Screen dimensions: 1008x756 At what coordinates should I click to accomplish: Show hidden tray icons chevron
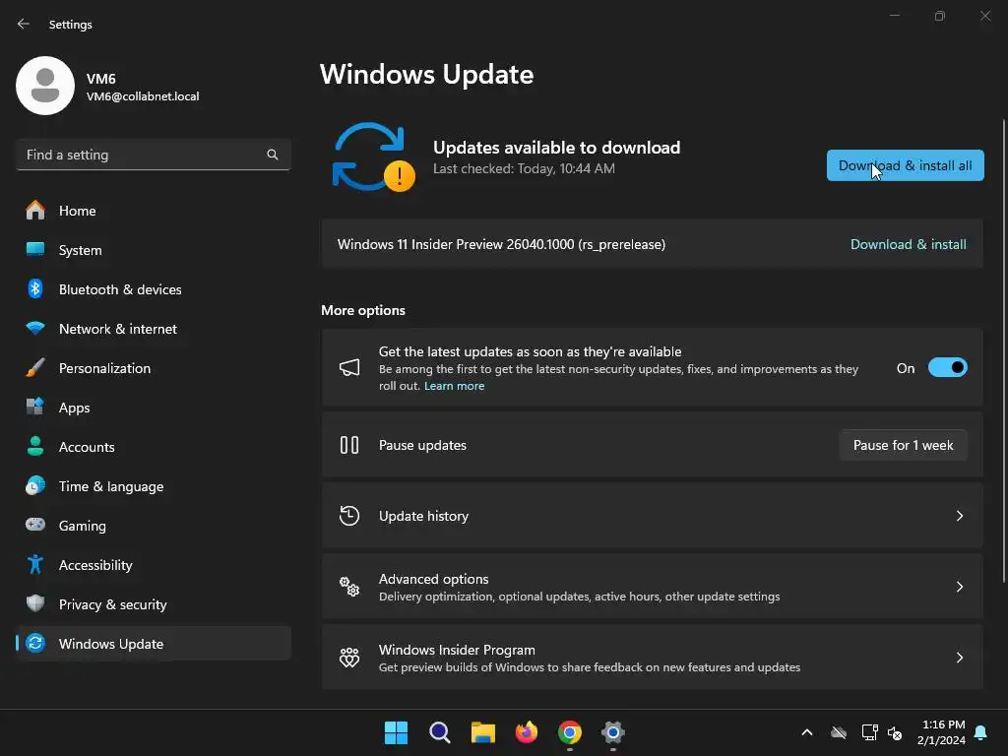coord(807,732)
